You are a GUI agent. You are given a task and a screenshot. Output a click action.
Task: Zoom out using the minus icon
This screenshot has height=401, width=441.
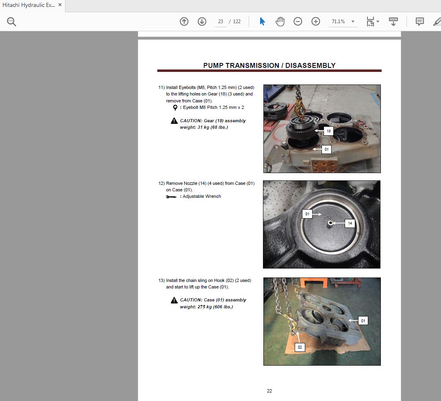[298, 21]
